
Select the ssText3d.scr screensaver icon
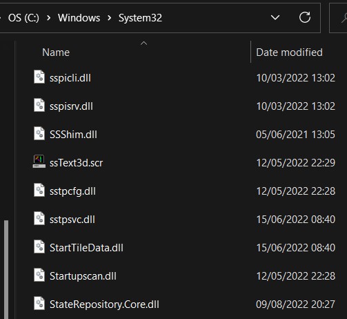[x=39, y=162]
